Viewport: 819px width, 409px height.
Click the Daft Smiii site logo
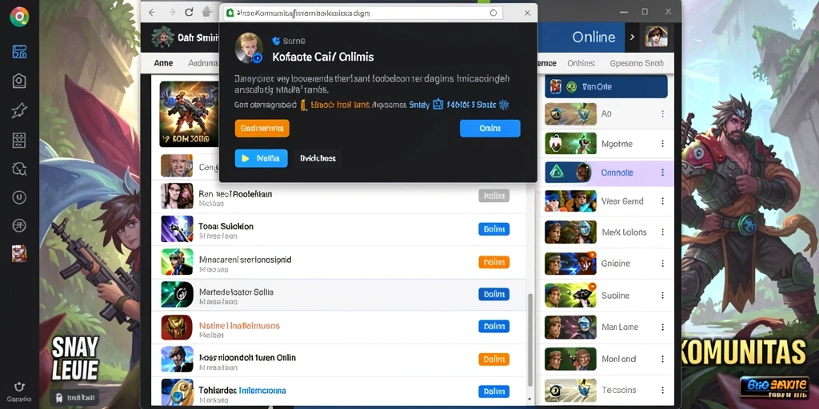162,38
